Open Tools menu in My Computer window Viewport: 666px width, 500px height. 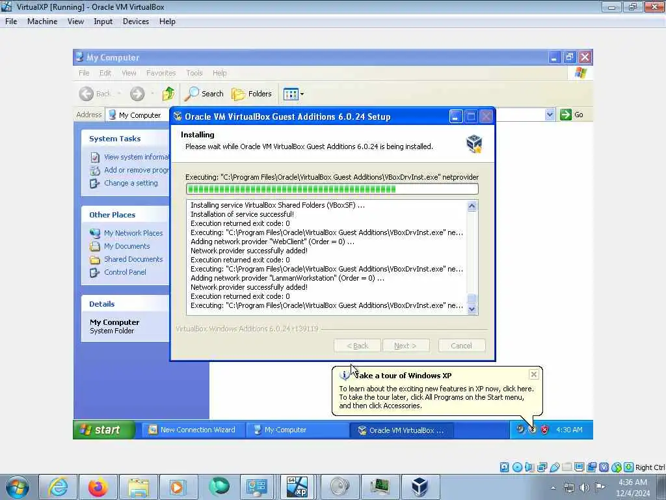194,73
